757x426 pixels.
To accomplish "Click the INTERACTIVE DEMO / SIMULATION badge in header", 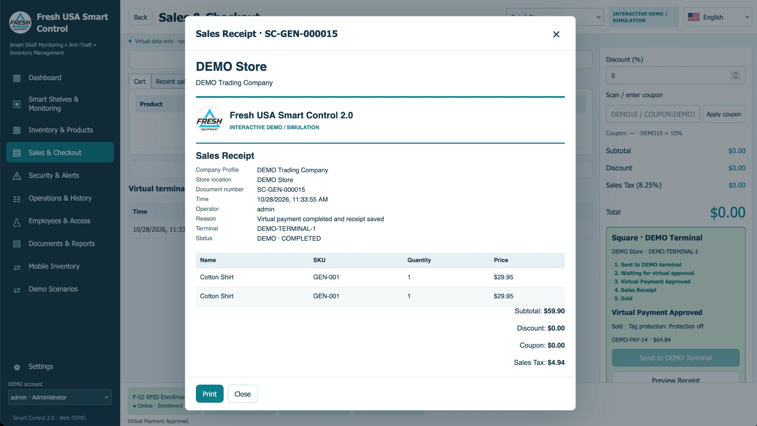I will coord(644,17).
